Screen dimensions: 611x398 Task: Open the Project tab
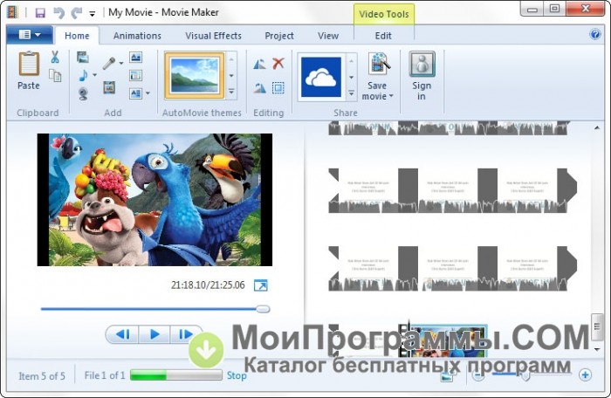(279, 36)
